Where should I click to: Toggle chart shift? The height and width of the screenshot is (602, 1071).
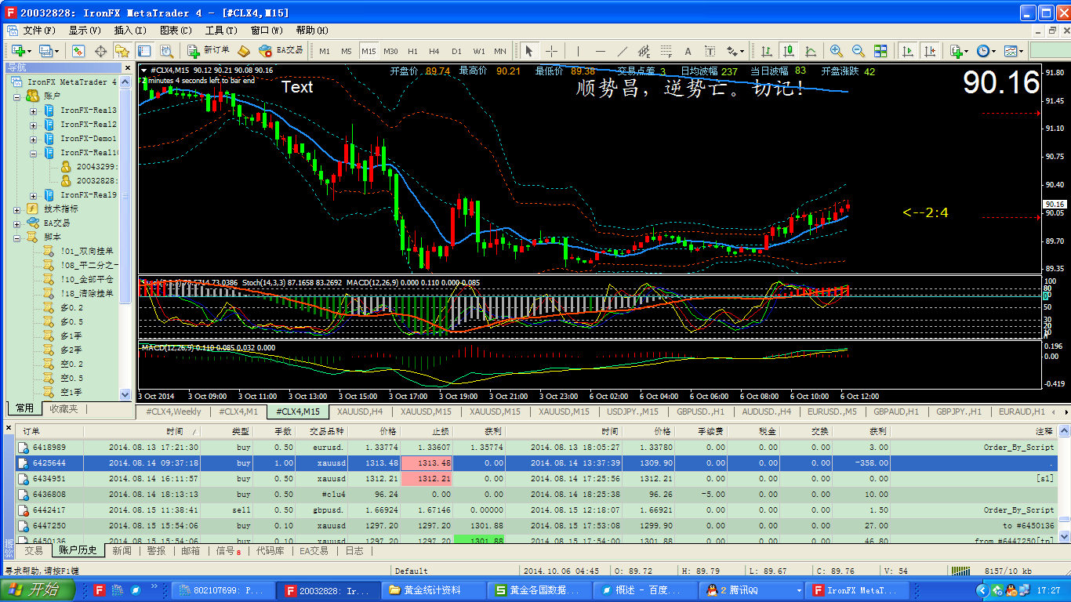[930, 51]
